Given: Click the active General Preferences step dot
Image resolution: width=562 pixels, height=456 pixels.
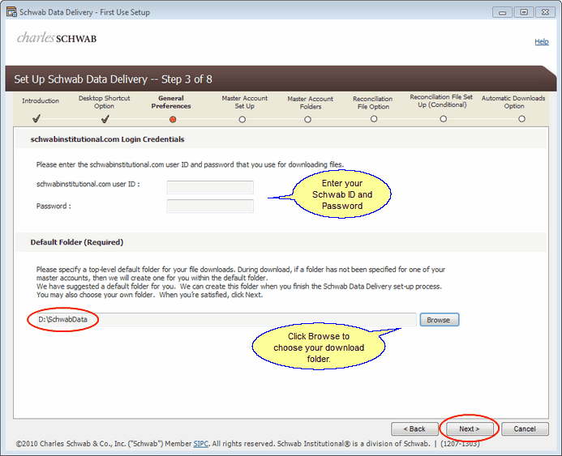Looking at the screenshot, I should coord(173,119).
